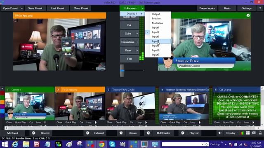Click the transition T-bar slider handle
This screenshot has height=148, width=264.
pyautogui.click(x=122, y=71)
